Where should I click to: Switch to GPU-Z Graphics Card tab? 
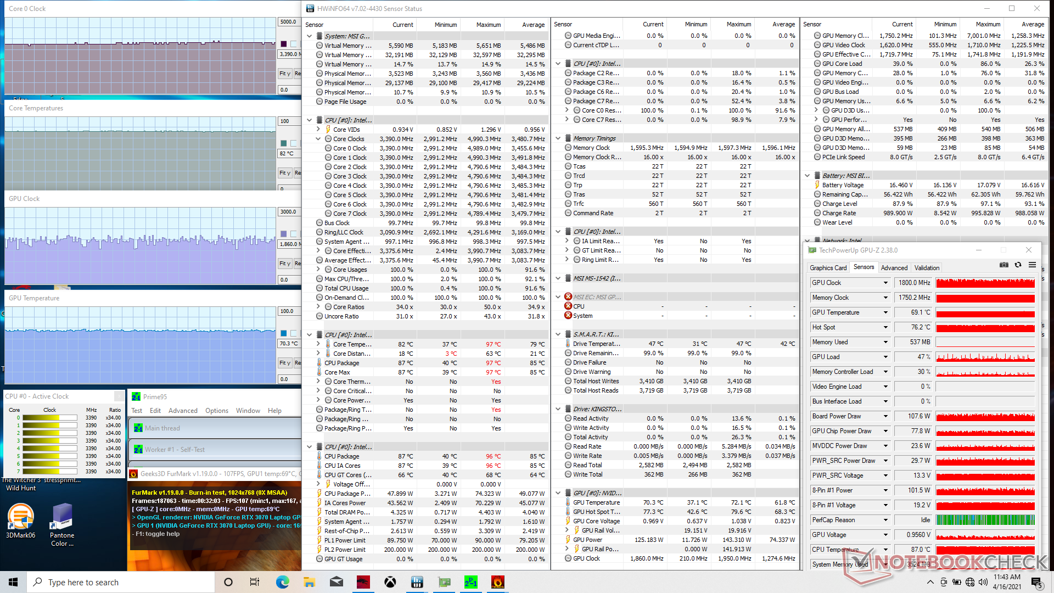click(x=828, y=268)
